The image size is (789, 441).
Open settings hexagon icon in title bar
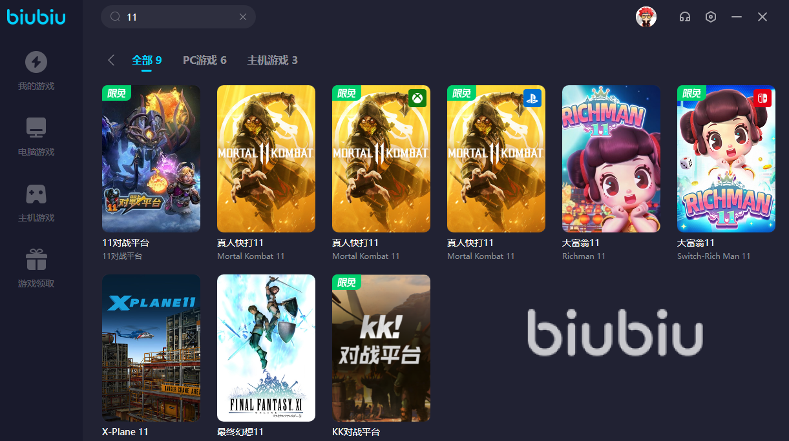point(711,17)
